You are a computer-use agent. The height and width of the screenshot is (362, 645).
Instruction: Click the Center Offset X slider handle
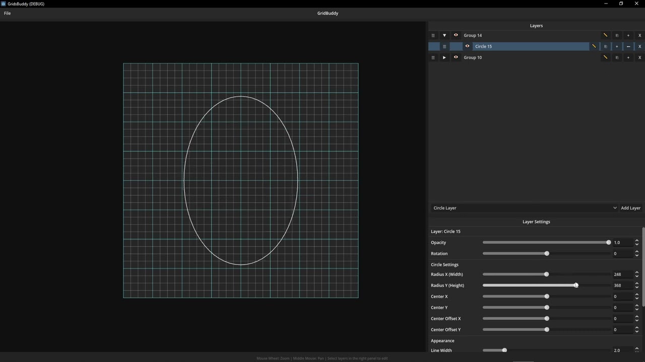click(547, 318)
